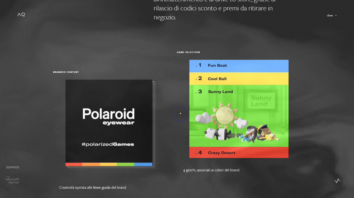Click the AQ logo in the top left
The image size is (354, 198).
(x=21, y=15)
